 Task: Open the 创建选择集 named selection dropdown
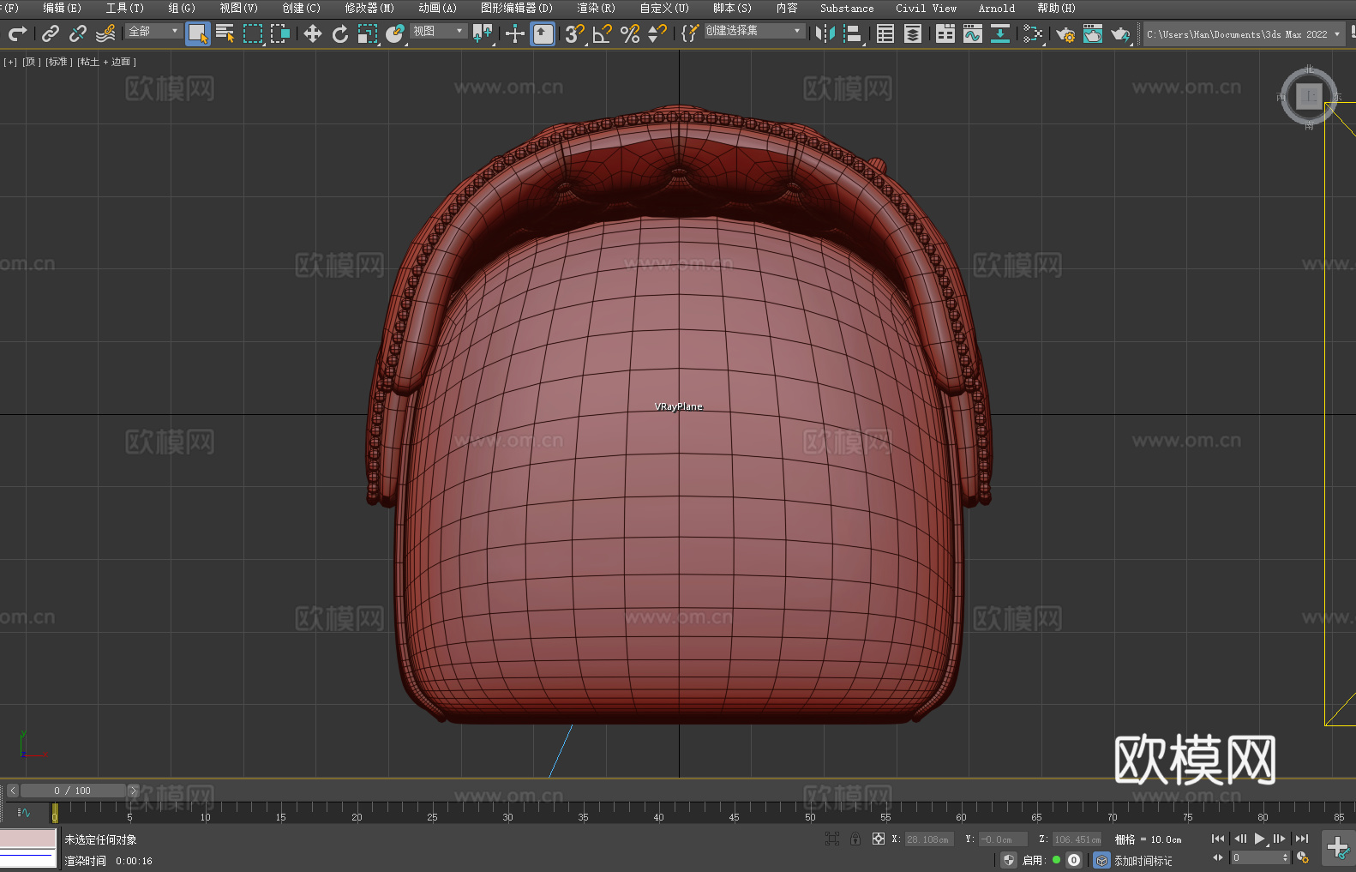754,31
